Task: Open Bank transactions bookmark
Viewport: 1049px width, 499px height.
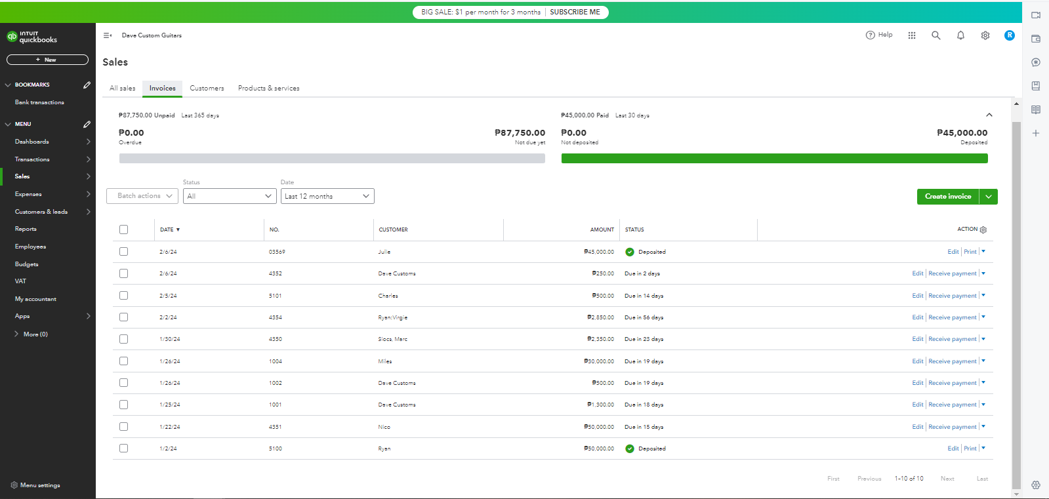Action: (39, 102)
